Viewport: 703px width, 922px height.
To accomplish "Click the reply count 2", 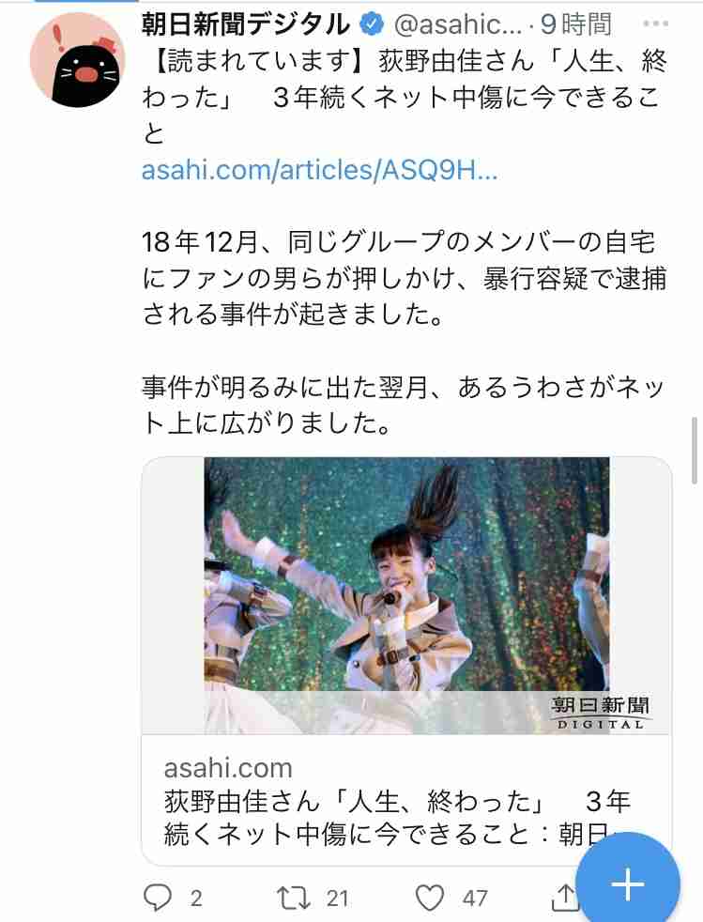I will pos(196,899).
